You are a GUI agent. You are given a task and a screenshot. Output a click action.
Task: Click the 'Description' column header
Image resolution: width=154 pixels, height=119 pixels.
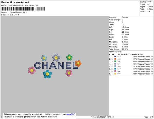pos(126,54)
